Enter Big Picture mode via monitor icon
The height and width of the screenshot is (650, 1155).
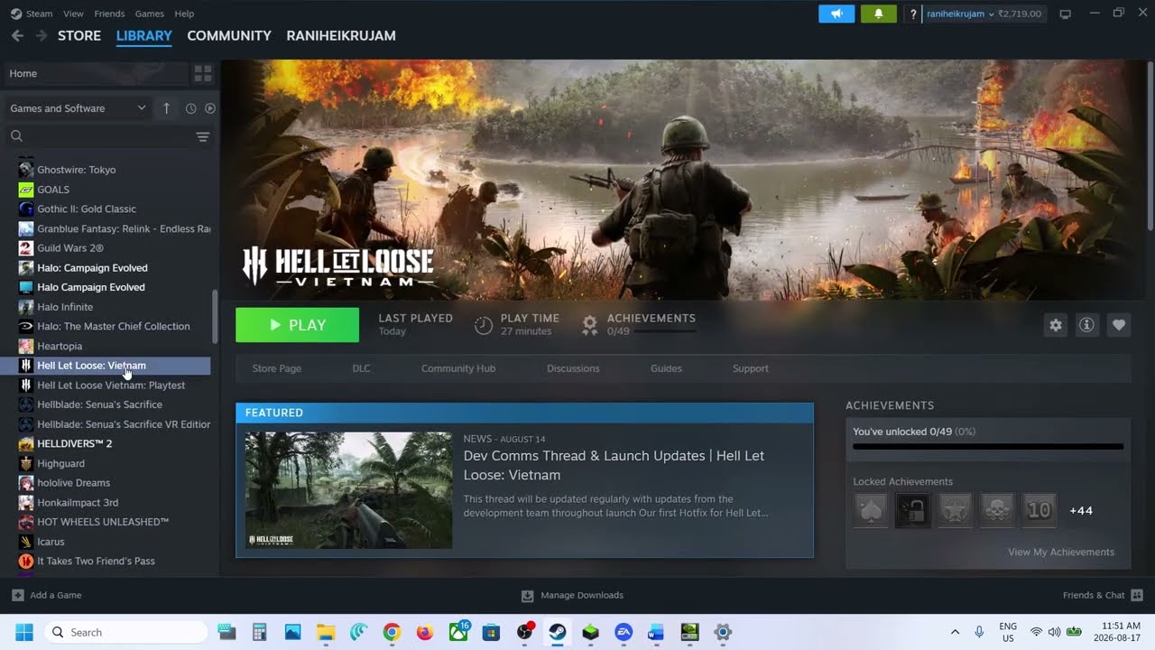[1065, 14]
